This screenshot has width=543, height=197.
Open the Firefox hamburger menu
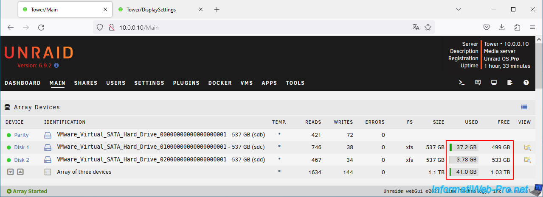point(532,27)
